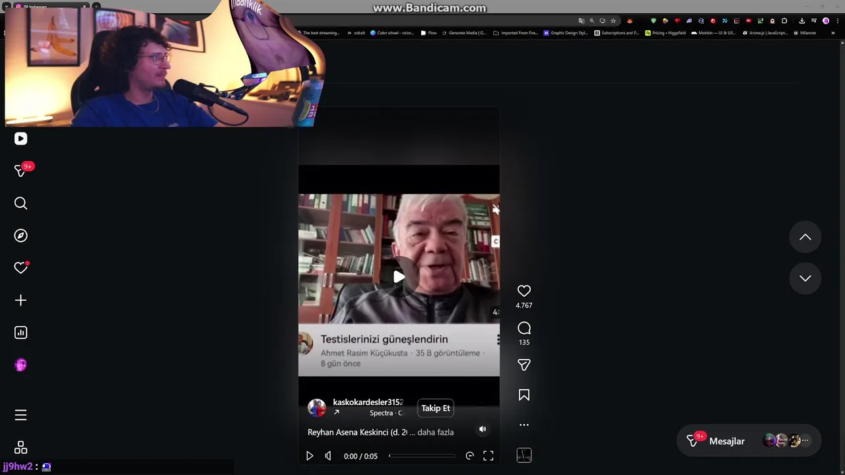This screenshot has height=475, width=845.
Task: Open Messages paper-plane icon in the sidebar
Action: click(20, 171)
